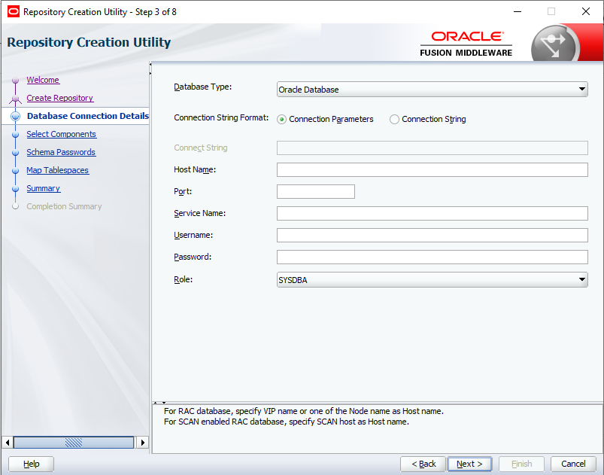Select the Connection Parameters radio button

[282, 119]
